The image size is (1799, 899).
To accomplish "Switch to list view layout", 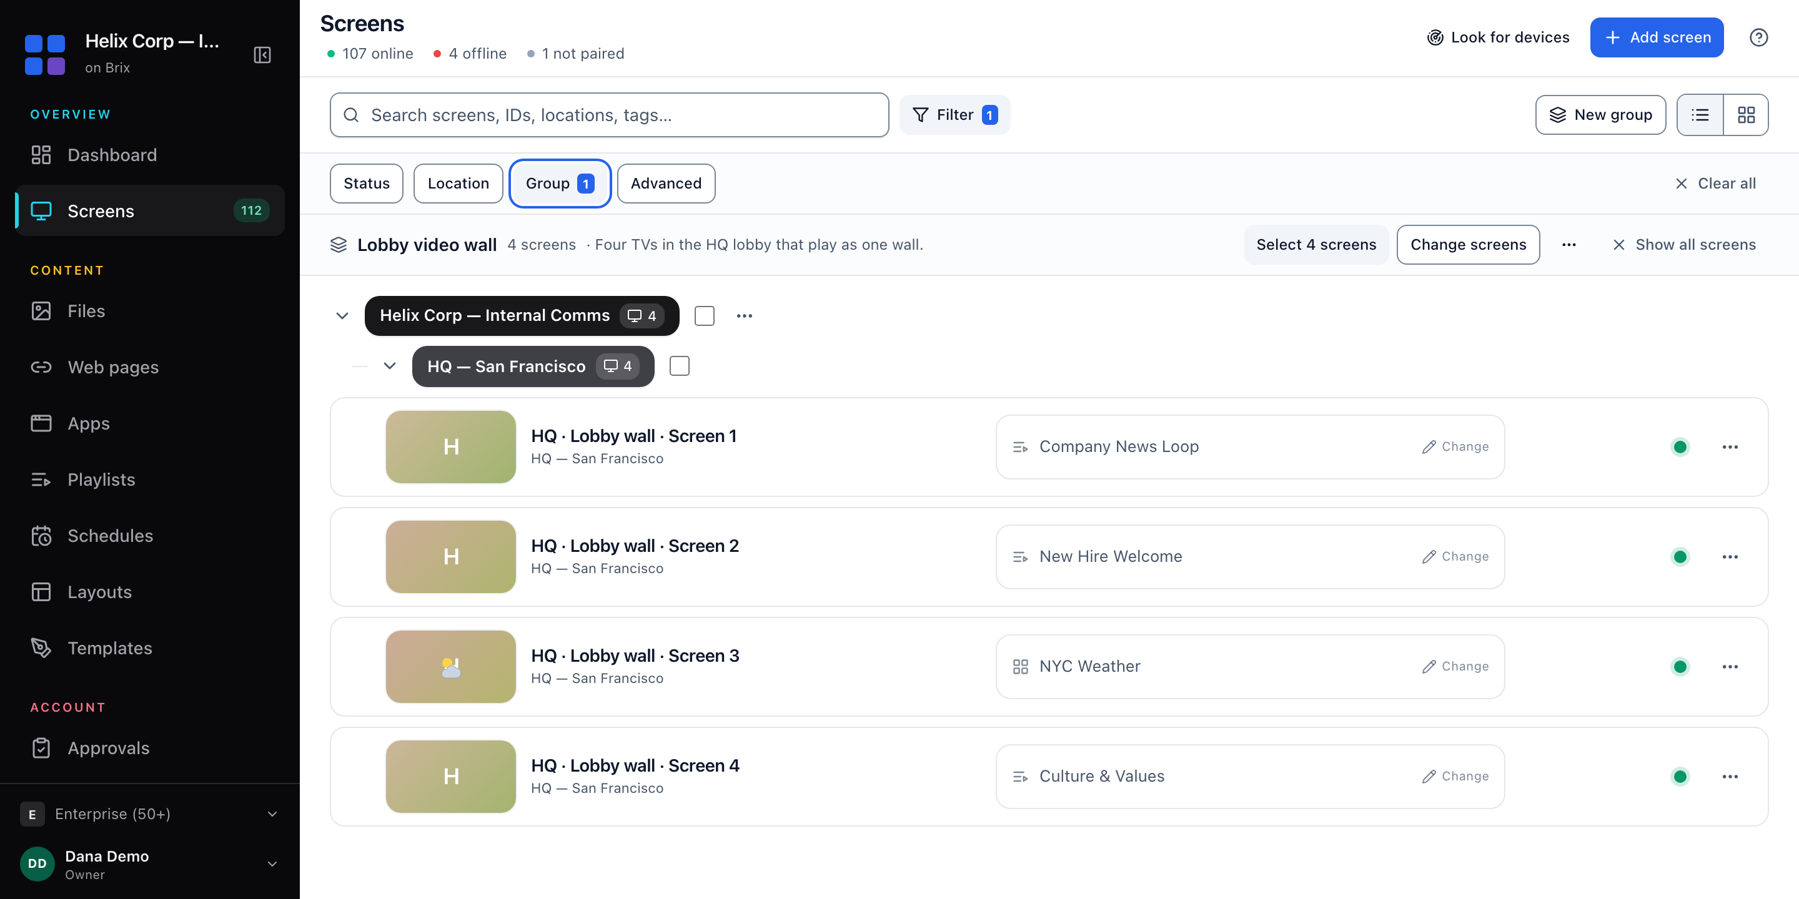I will tap(1700, 114).
